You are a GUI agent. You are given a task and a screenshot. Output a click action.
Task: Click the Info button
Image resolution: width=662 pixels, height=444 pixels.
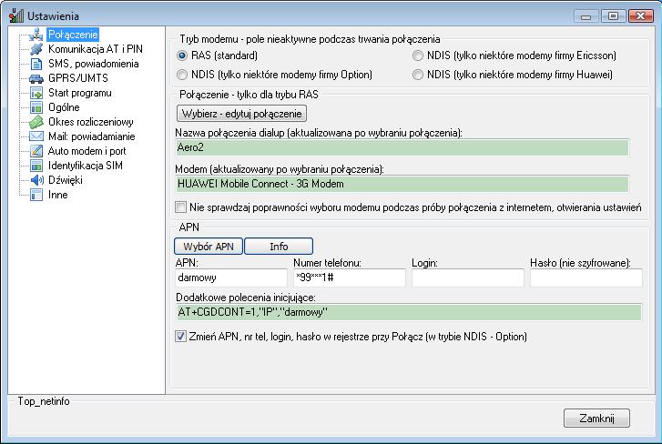pyautogui.click(x=279, y=246)
